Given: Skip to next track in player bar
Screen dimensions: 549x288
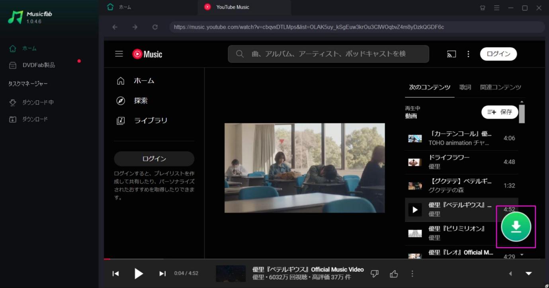Looking at the screenshot, I should click(162, 273).
